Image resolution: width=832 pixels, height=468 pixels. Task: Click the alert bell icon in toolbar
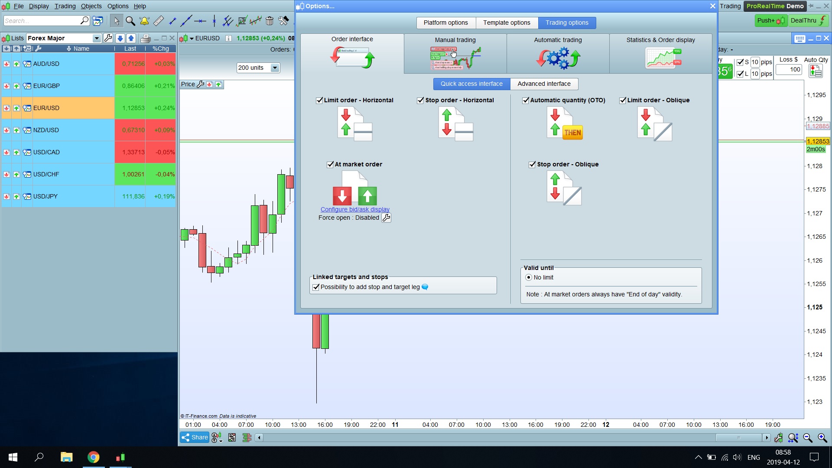(144, 21)
